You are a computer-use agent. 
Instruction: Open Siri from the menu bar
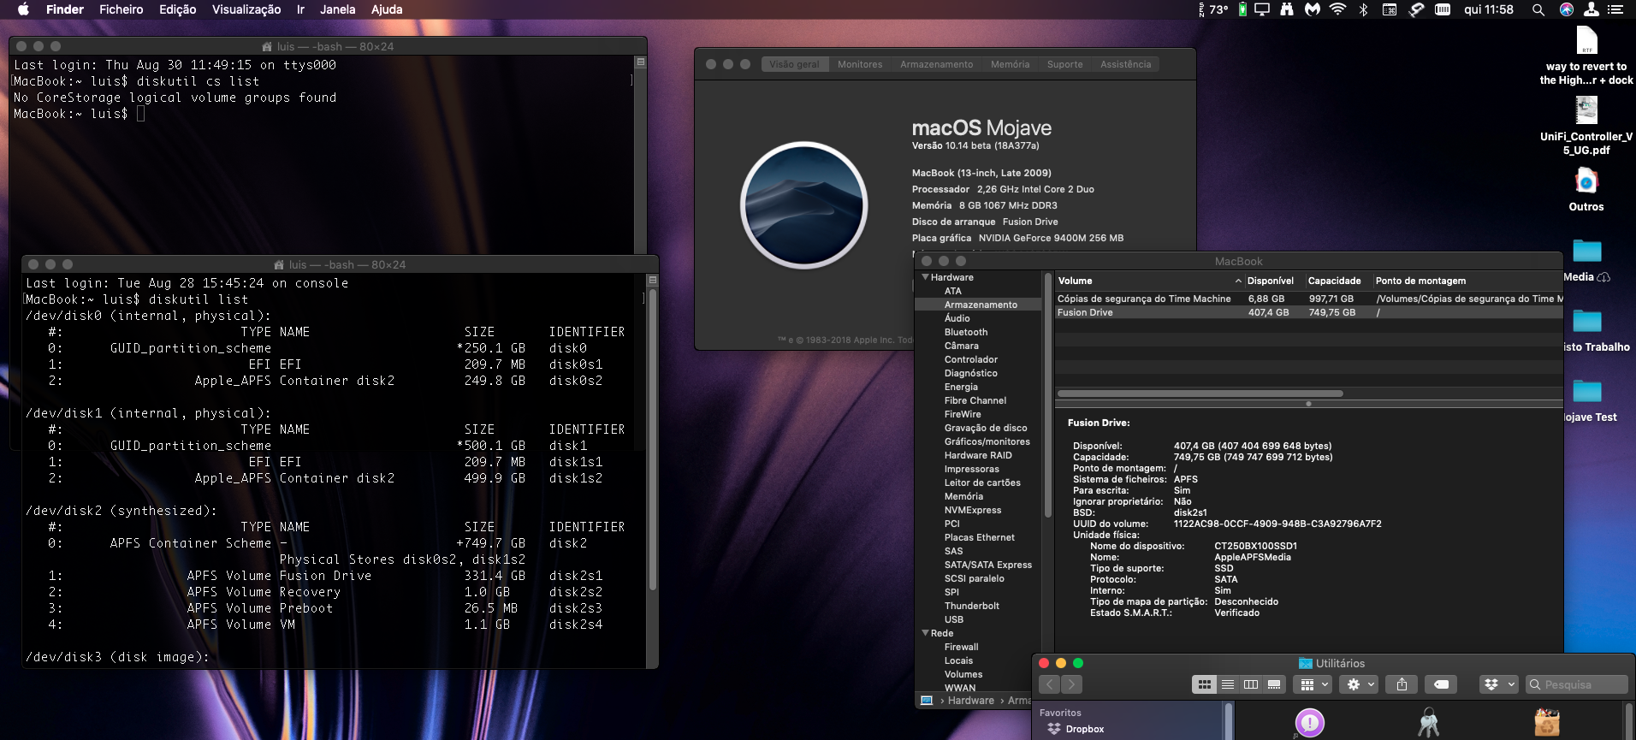[x=1566, y=9]
